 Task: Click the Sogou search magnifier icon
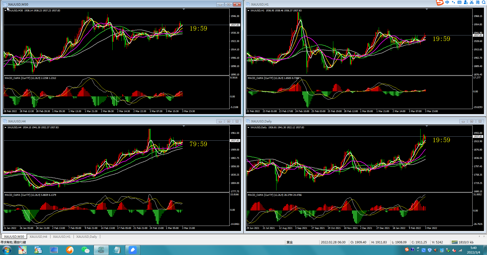coord(484,2)
